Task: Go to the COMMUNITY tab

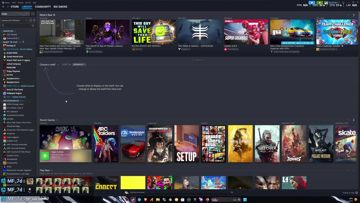Action: pyautogui.click(x=43, y=6)
